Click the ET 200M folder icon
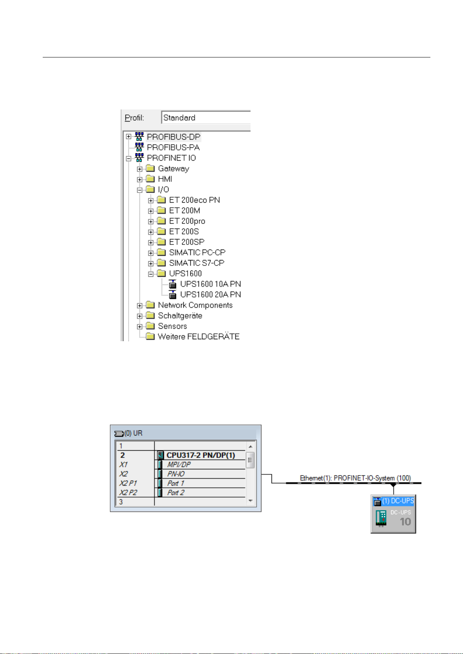The width and height of the screenshot is (463, 654). 161,210
